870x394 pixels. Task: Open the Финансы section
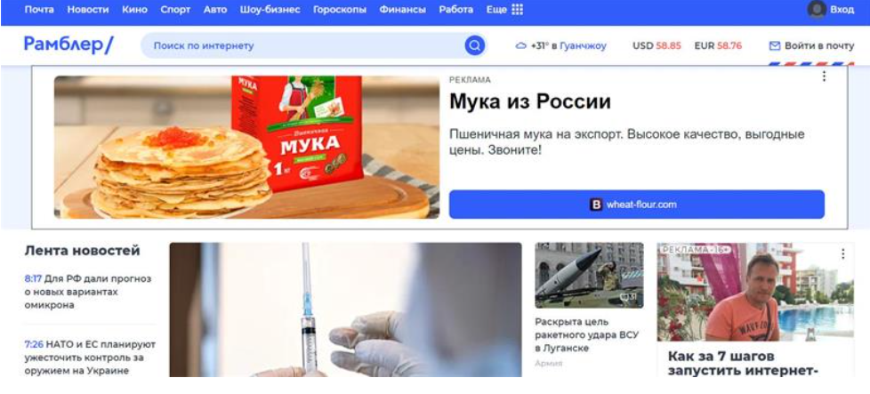click(x=403, y=10)
